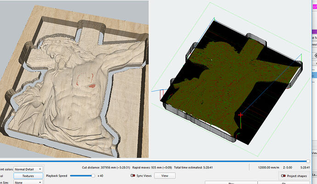
Task: Open the None simulation dropdown
Action: (28, 182)
